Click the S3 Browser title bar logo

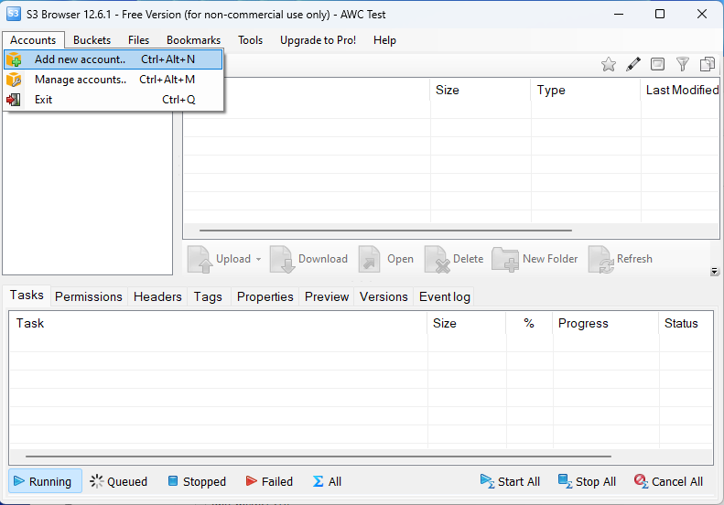click(14, 14)
